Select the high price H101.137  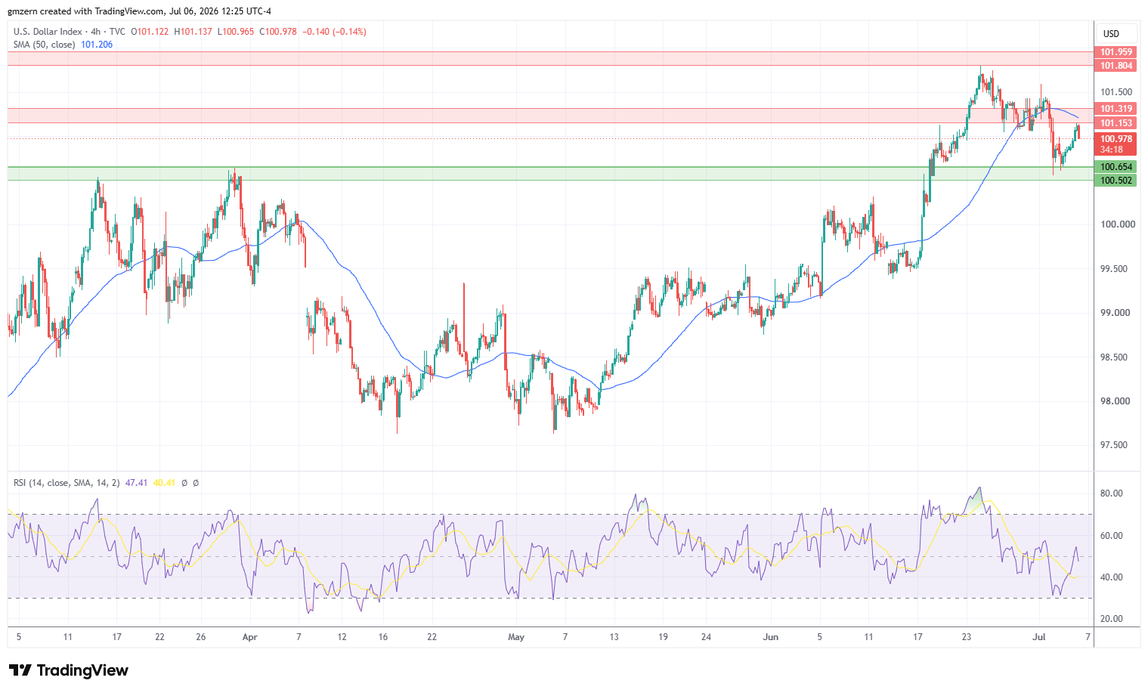point(193,32)
